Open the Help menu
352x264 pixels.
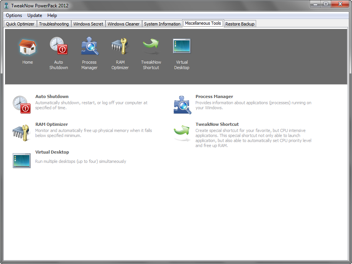point(52,15)
